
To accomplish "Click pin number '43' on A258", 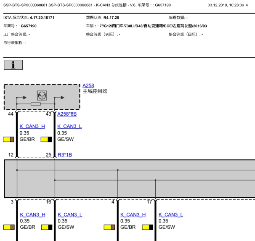I will 48,114.
